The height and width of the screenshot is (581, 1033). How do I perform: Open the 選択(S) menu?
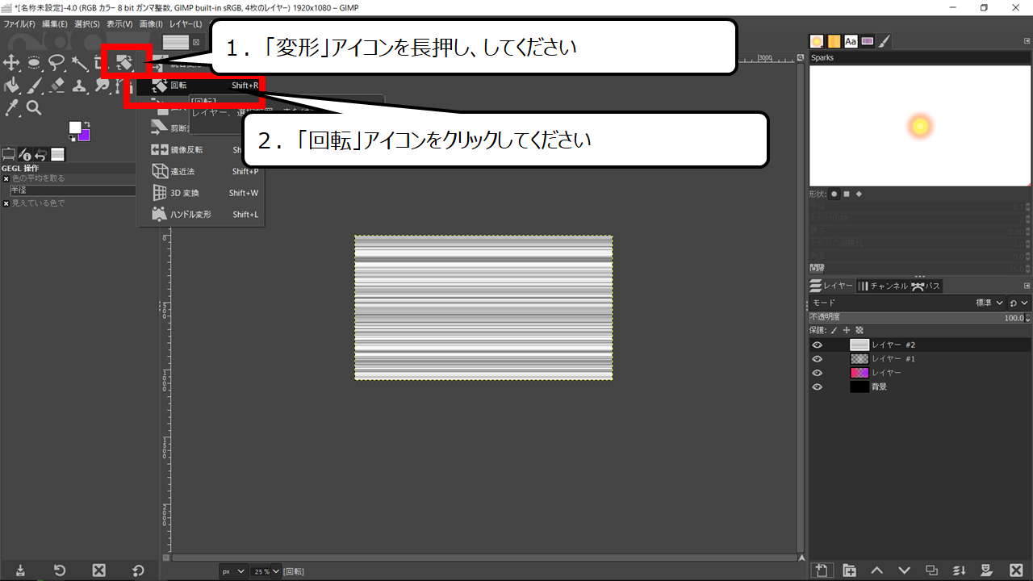87,24
